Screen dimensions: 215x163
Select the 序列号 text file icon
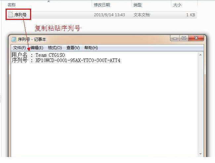tap(11, 15)
